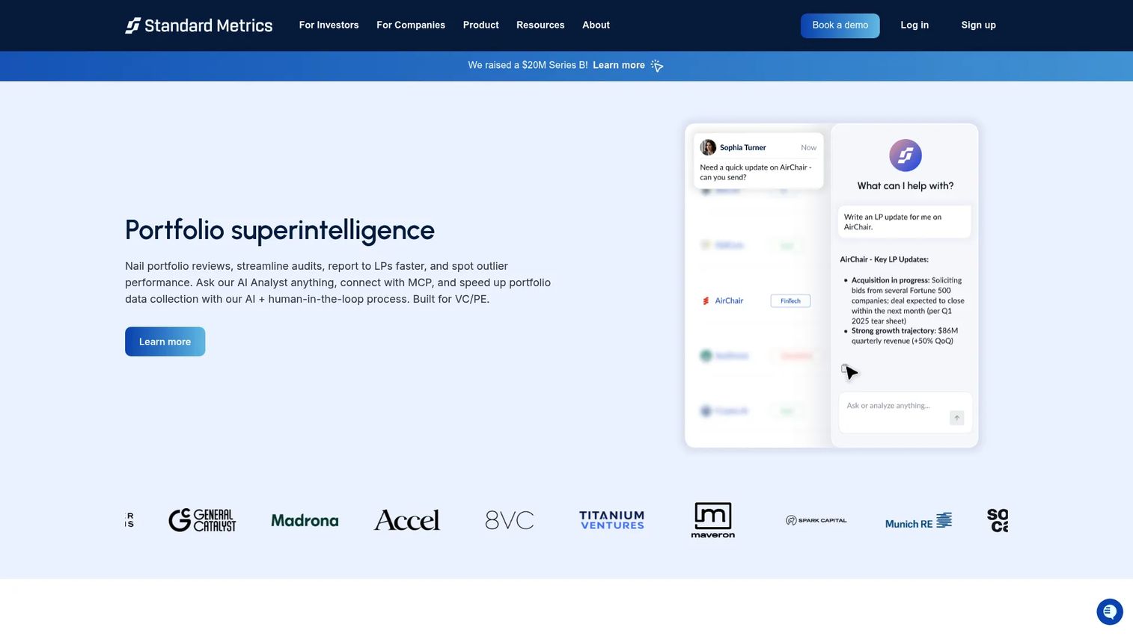
Task: Click 'Acquisition in progress:' bullet text
Action: (891, 281)
